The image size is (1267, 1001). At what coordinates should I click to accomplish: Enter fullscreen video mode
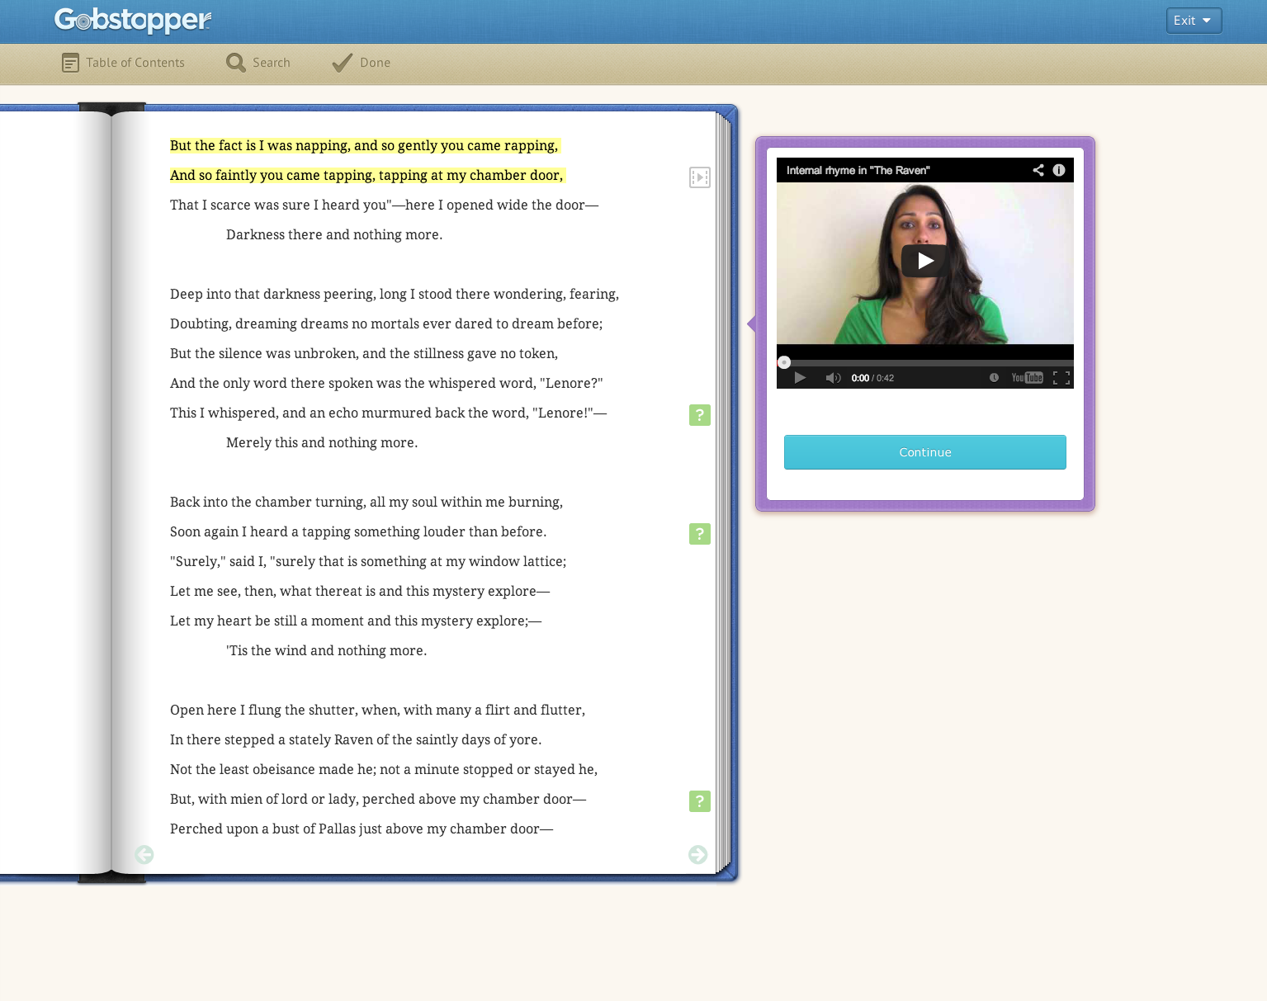[1061, 378]
